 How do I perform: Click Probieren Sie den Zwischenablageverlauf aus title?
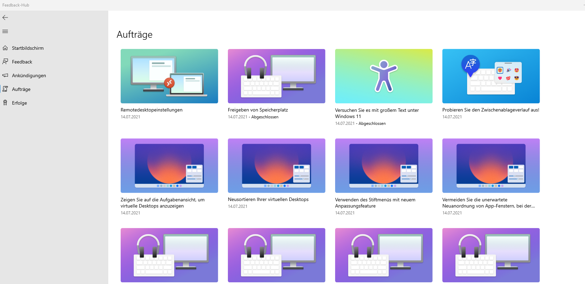pyautogui.click(x=491, y=110)
